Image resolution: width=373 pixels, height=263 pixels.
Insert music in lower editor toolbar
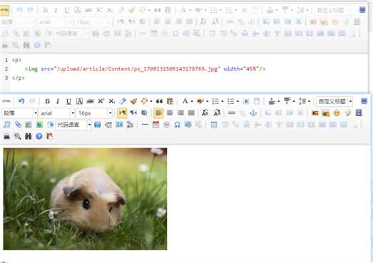point(6,125)
